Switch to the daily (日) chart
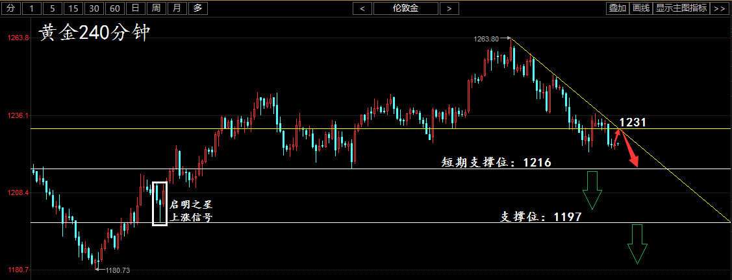 click(x=135, y=8)
